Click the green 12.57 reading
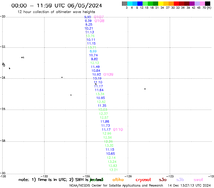This screenshot has height=188, width=214. (x=104, y=117)
